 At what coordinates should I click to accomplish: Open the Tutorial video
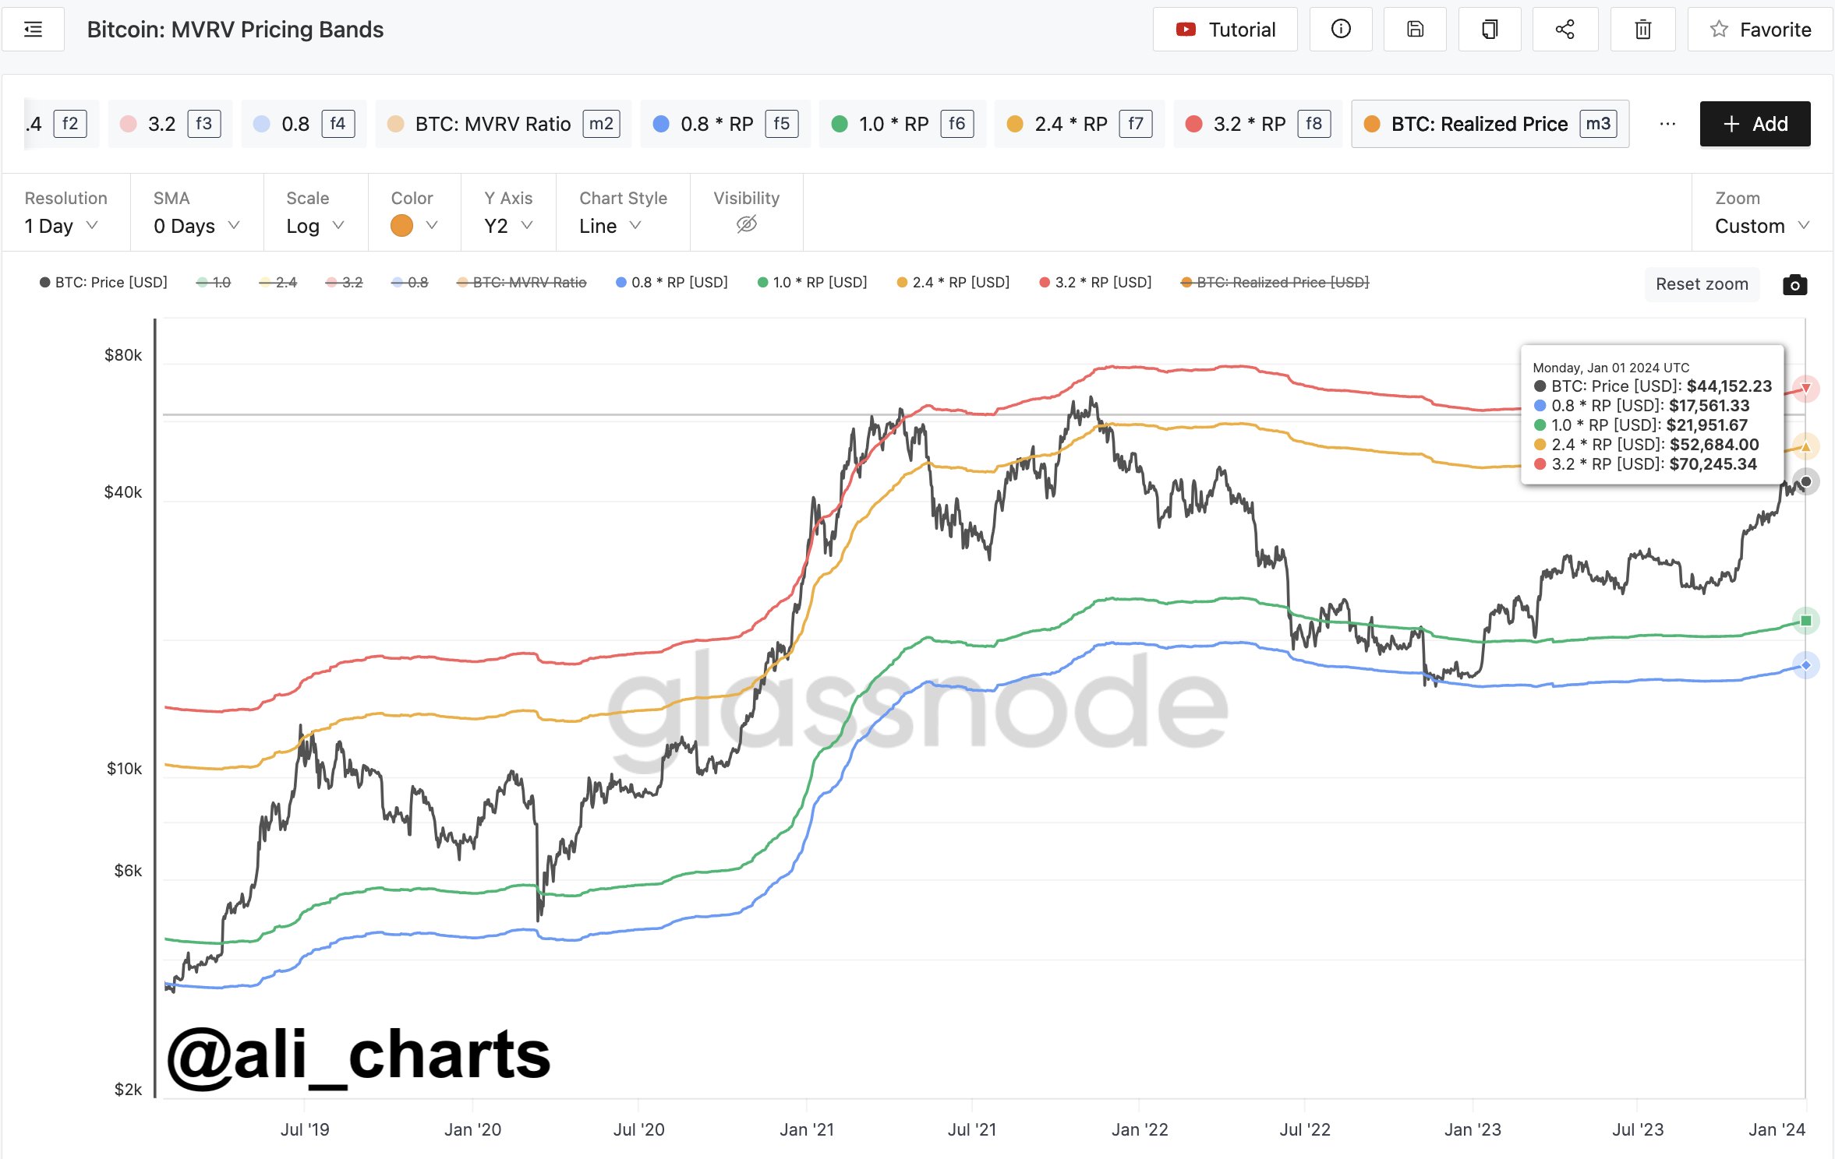coord(1225,29)
